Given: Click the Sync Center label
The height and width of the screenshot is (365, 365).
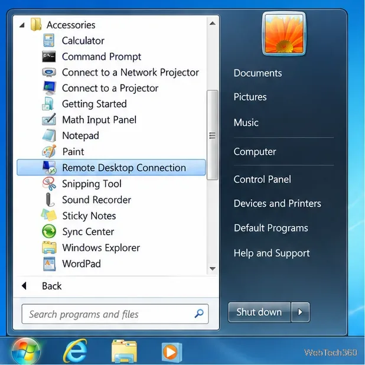Looking at the screenshot, I should 88,232.
